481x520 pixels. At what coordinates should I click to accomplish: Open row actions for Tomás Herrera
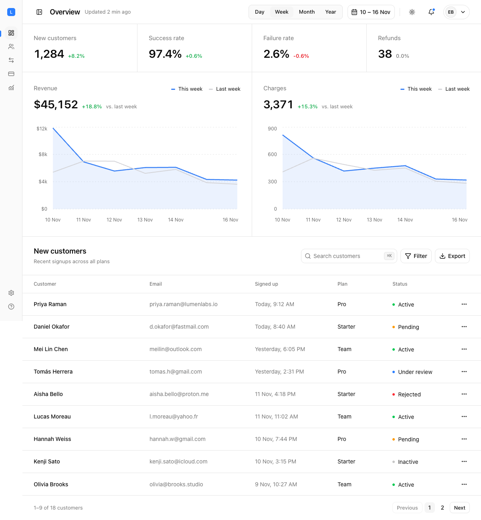pyautogui.click(x=464, y=372)
